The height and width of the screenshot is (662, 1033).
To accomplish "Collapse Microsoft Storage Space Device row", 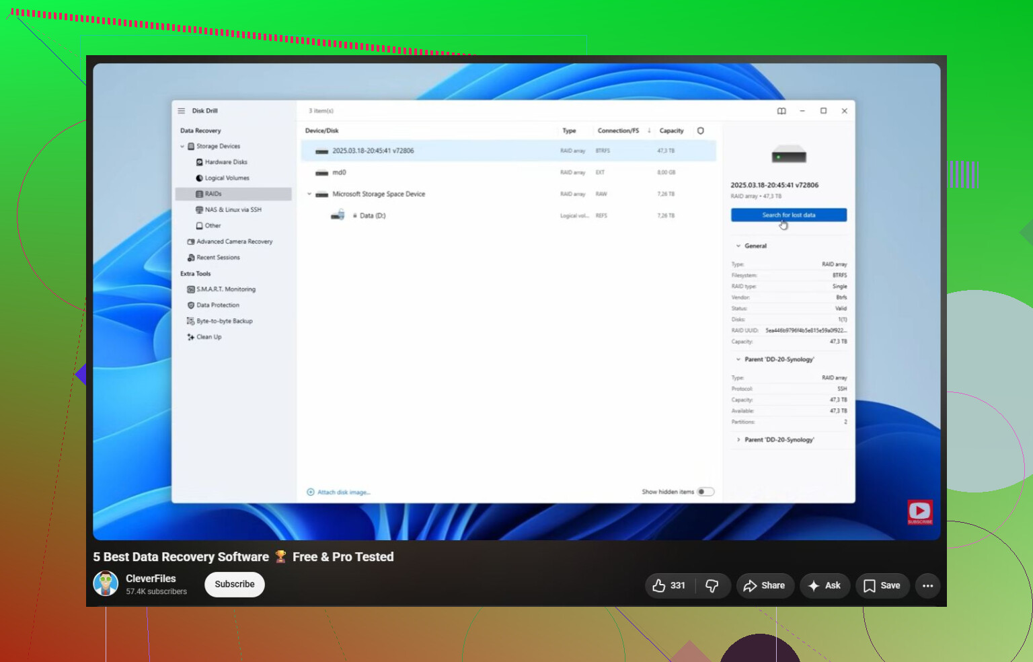I will [x=309, y=194].
